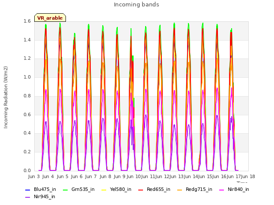
Task: Click the Nir945_in legend color marker
Action: coord(27,197)
